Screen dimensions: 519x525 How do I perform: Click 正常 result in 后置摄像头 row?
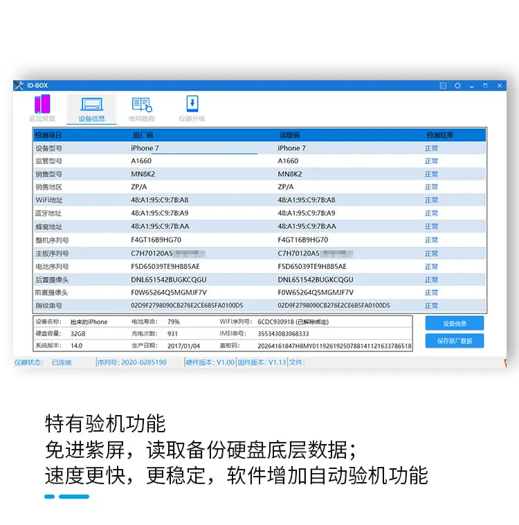432,280
